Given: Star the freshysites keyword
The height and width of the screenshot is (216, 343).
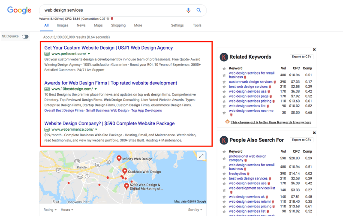Looking at the screenshot, I should coord(224,174).
